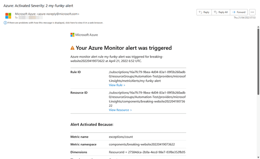Click the vertical scrollbar thumb

tap(258, 62)
